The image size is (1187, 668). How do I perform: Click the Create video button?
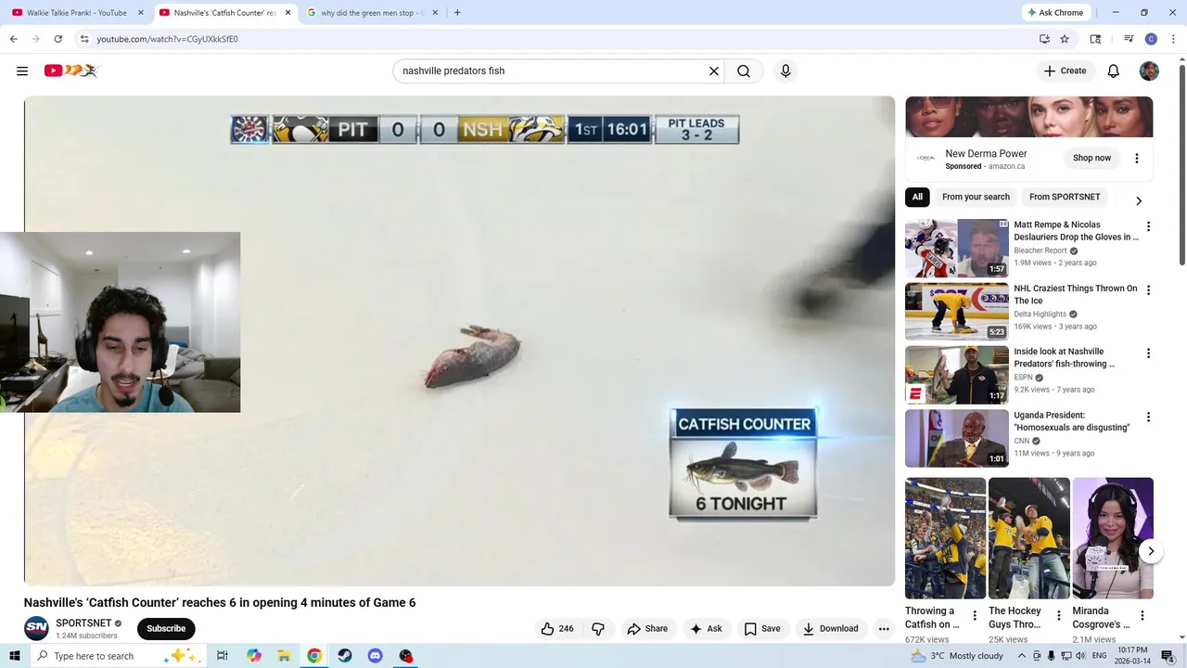(1065, 71)
